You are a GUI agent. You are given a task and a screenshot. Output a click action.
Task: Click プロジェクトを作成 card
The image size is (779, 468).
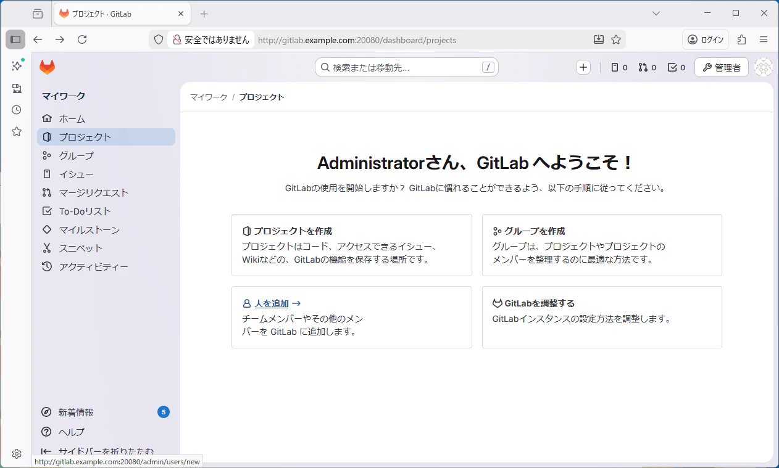click(x=352, y=245)
